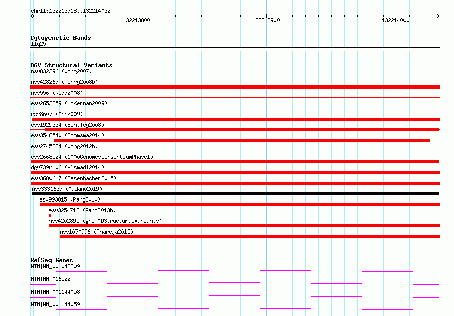Select the nsv556 (Kidd2008) variant label
The height and width of the screenshot is (316, 454).
pyautogui.click(x=57, y=93)
